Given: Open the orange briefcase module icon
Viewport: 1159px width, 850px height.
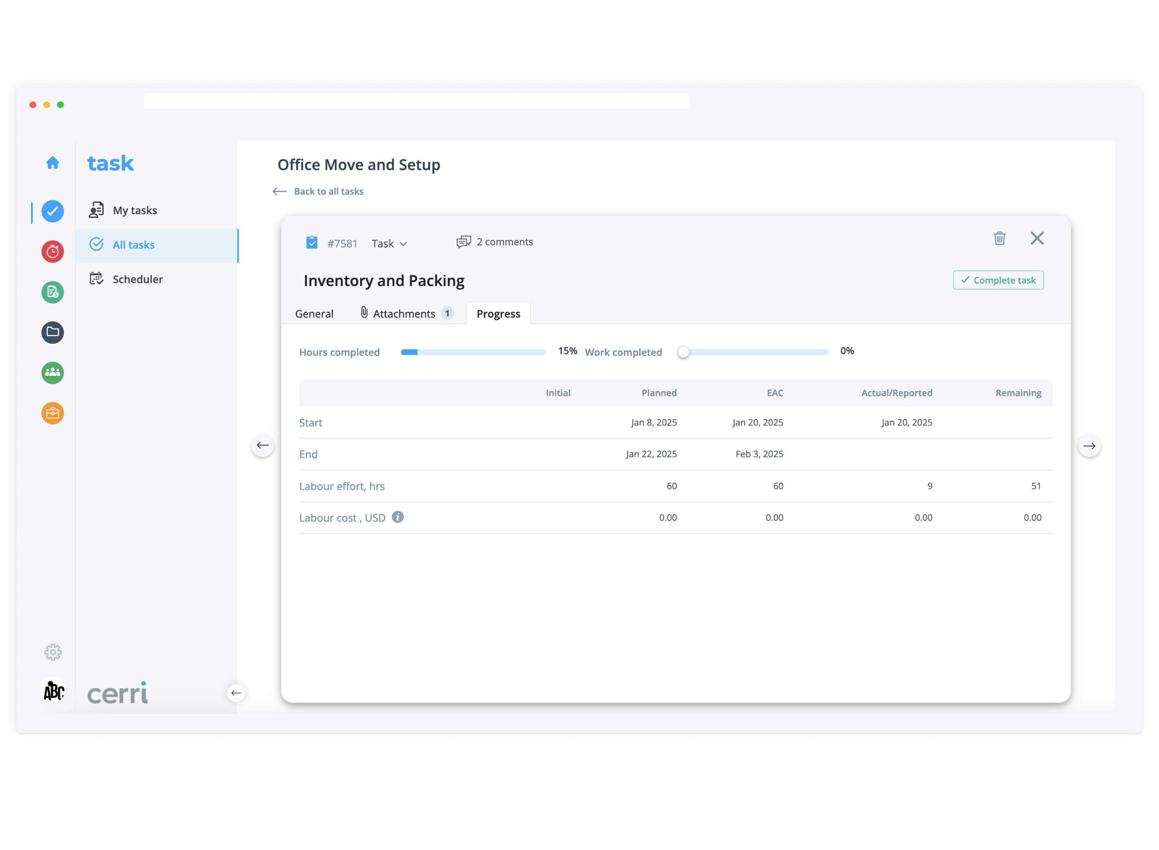Looking at the screenshot, I should click(x=52, y=413).
